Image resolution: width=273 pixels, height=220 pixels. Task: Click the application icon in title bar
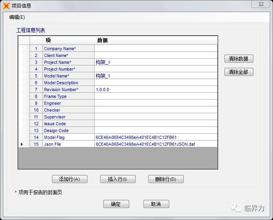pyautogui.click(x=6, y=6)
